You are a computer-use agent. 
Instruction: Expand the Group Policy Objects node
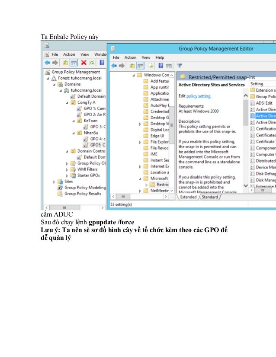67,163
